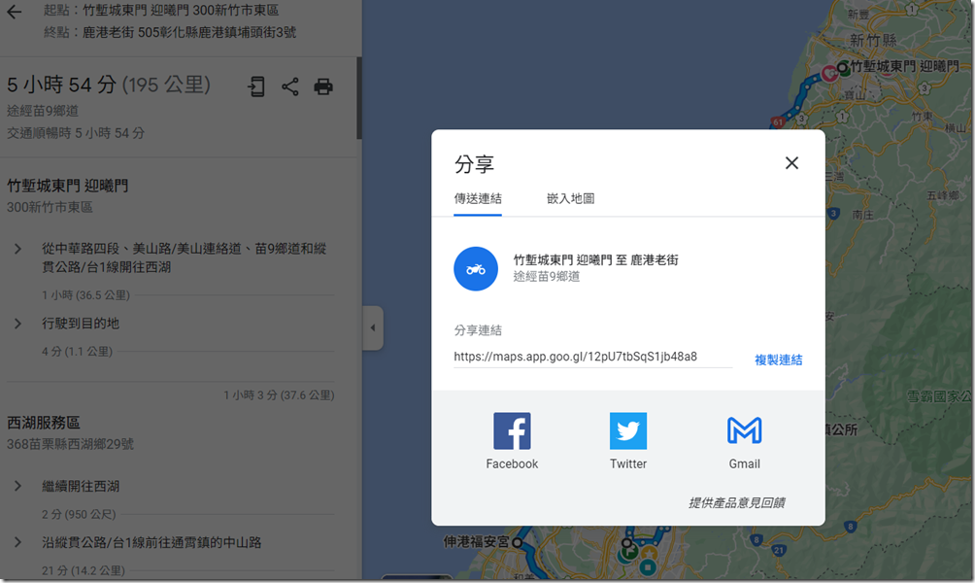The width and height of the screenshot is (975, 583).
Task: Collapse the side panel with arrow handle
Action: point(373,328)
